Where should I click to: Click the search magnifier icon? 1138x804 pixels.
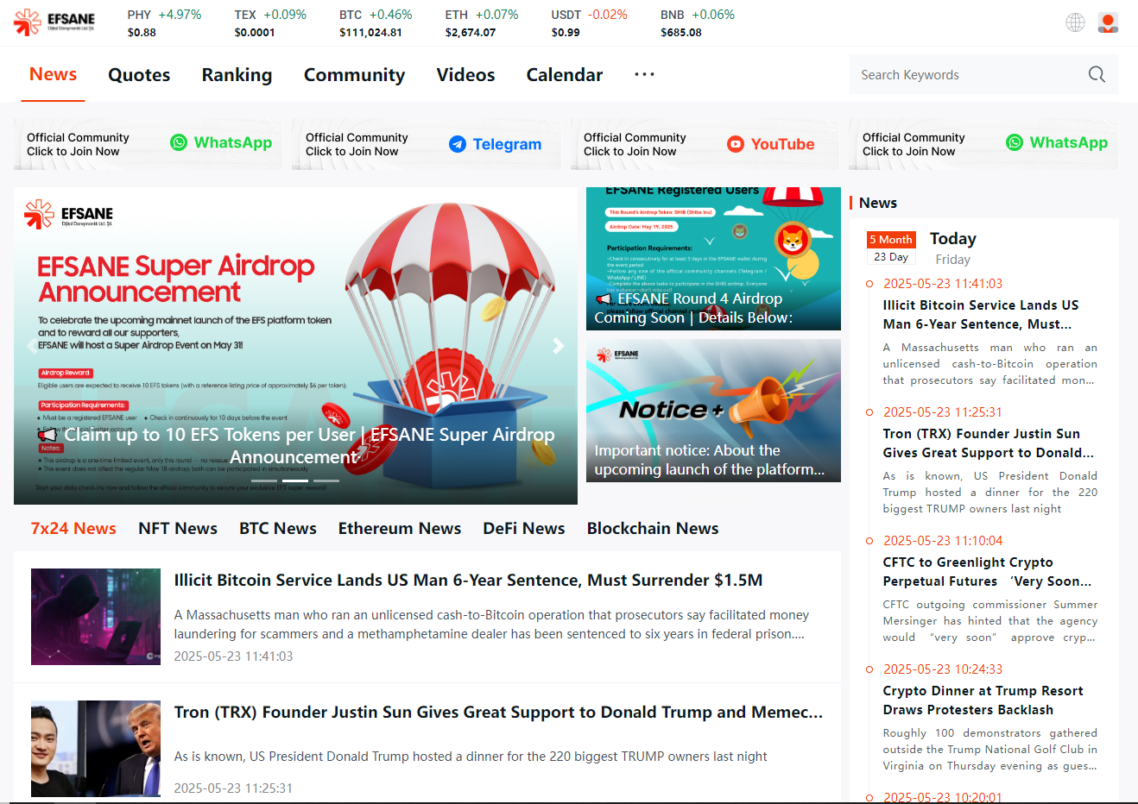tap(1097, 75)
